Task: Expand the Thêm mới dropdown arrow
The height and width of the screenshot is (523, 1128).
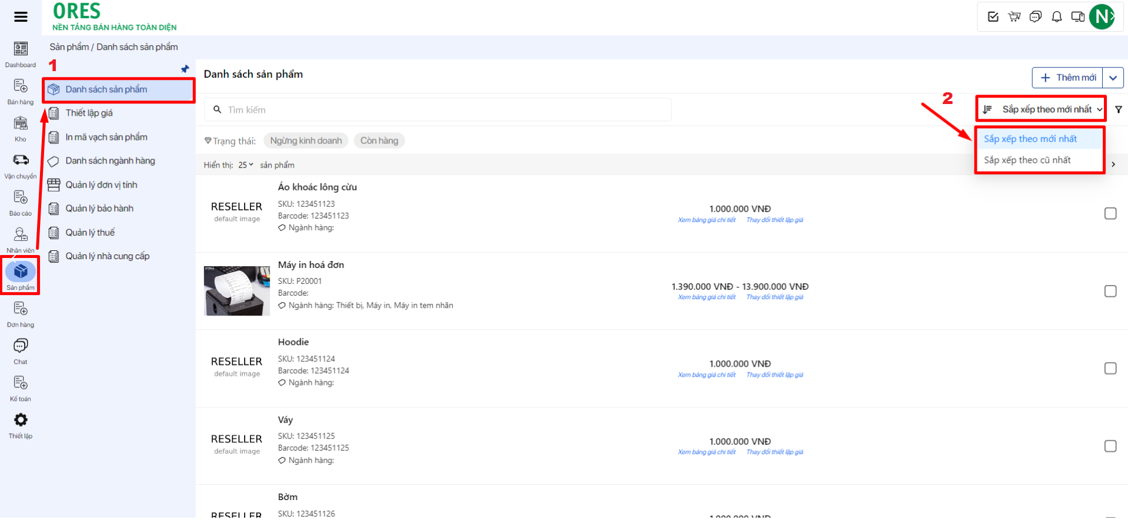Action: coord(1113,78)
